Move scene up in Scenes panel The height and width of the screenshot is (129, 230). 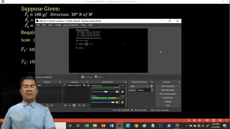(x=47, y=105)
